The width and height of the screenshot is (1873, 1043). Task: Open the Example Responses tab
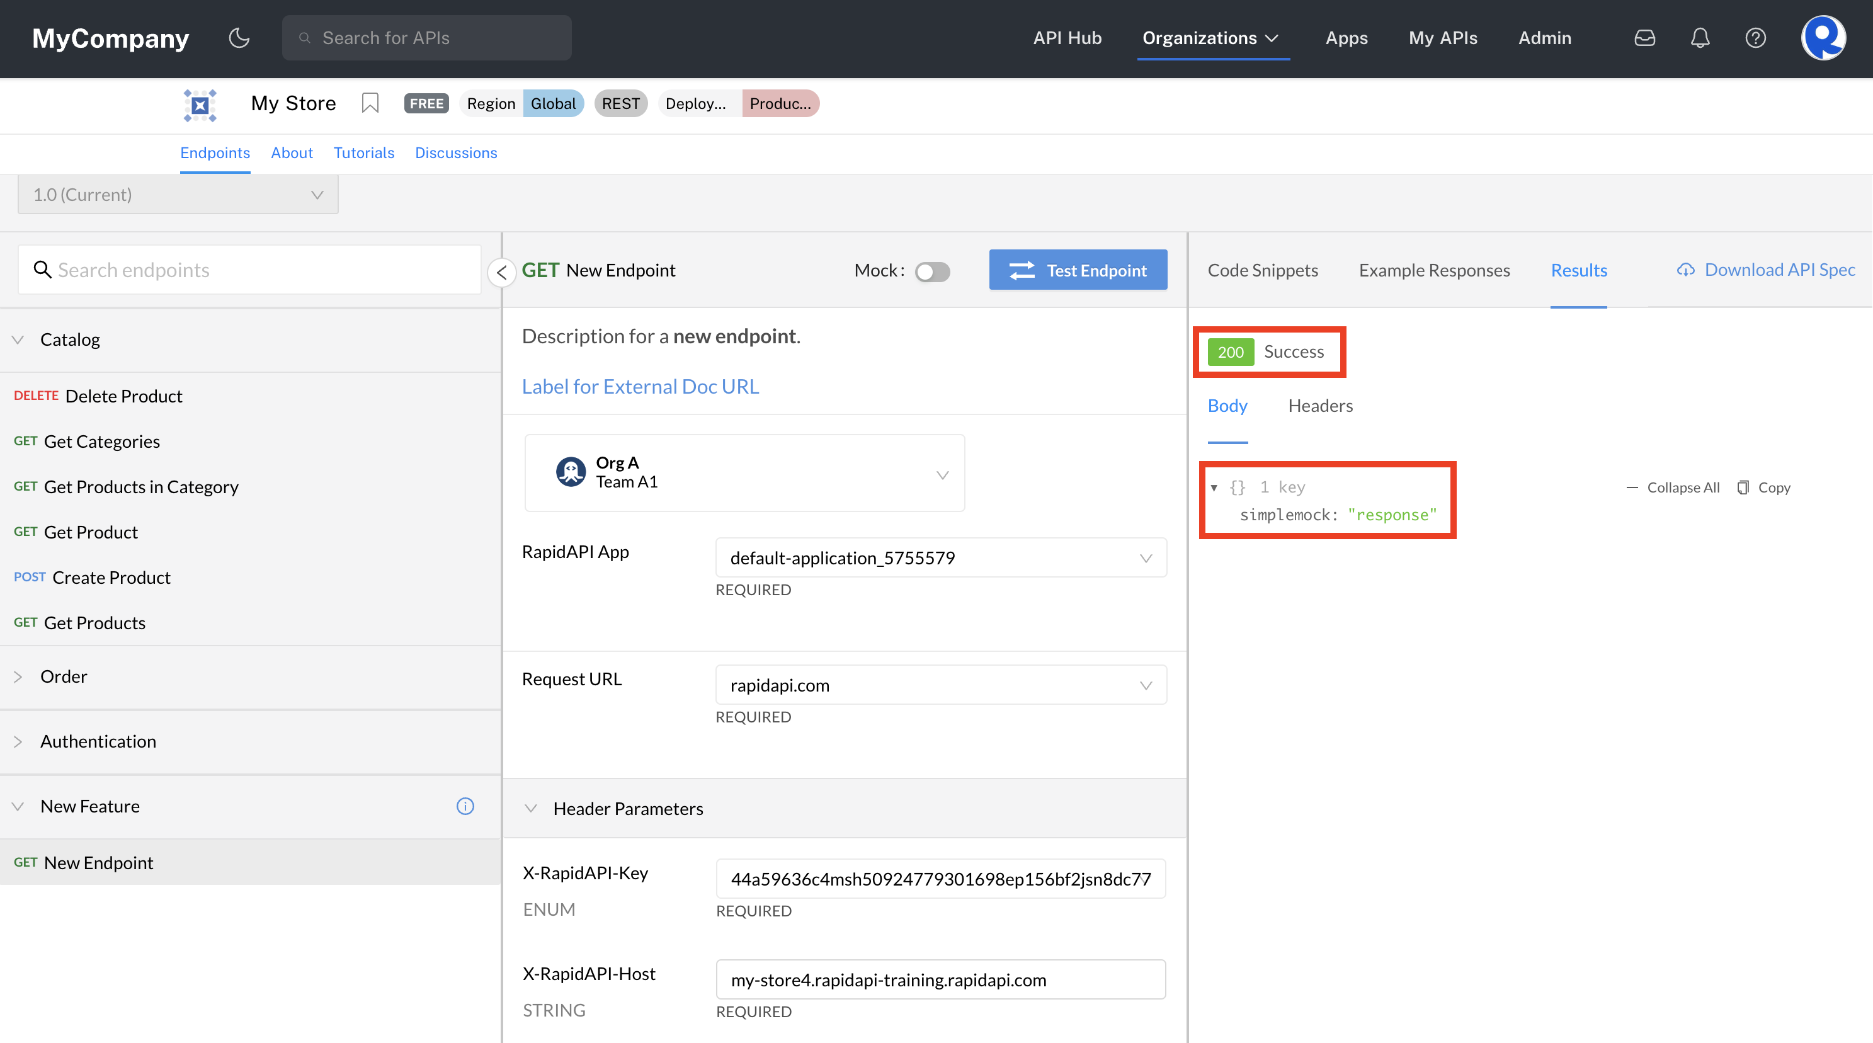[x=1434, y=271]
